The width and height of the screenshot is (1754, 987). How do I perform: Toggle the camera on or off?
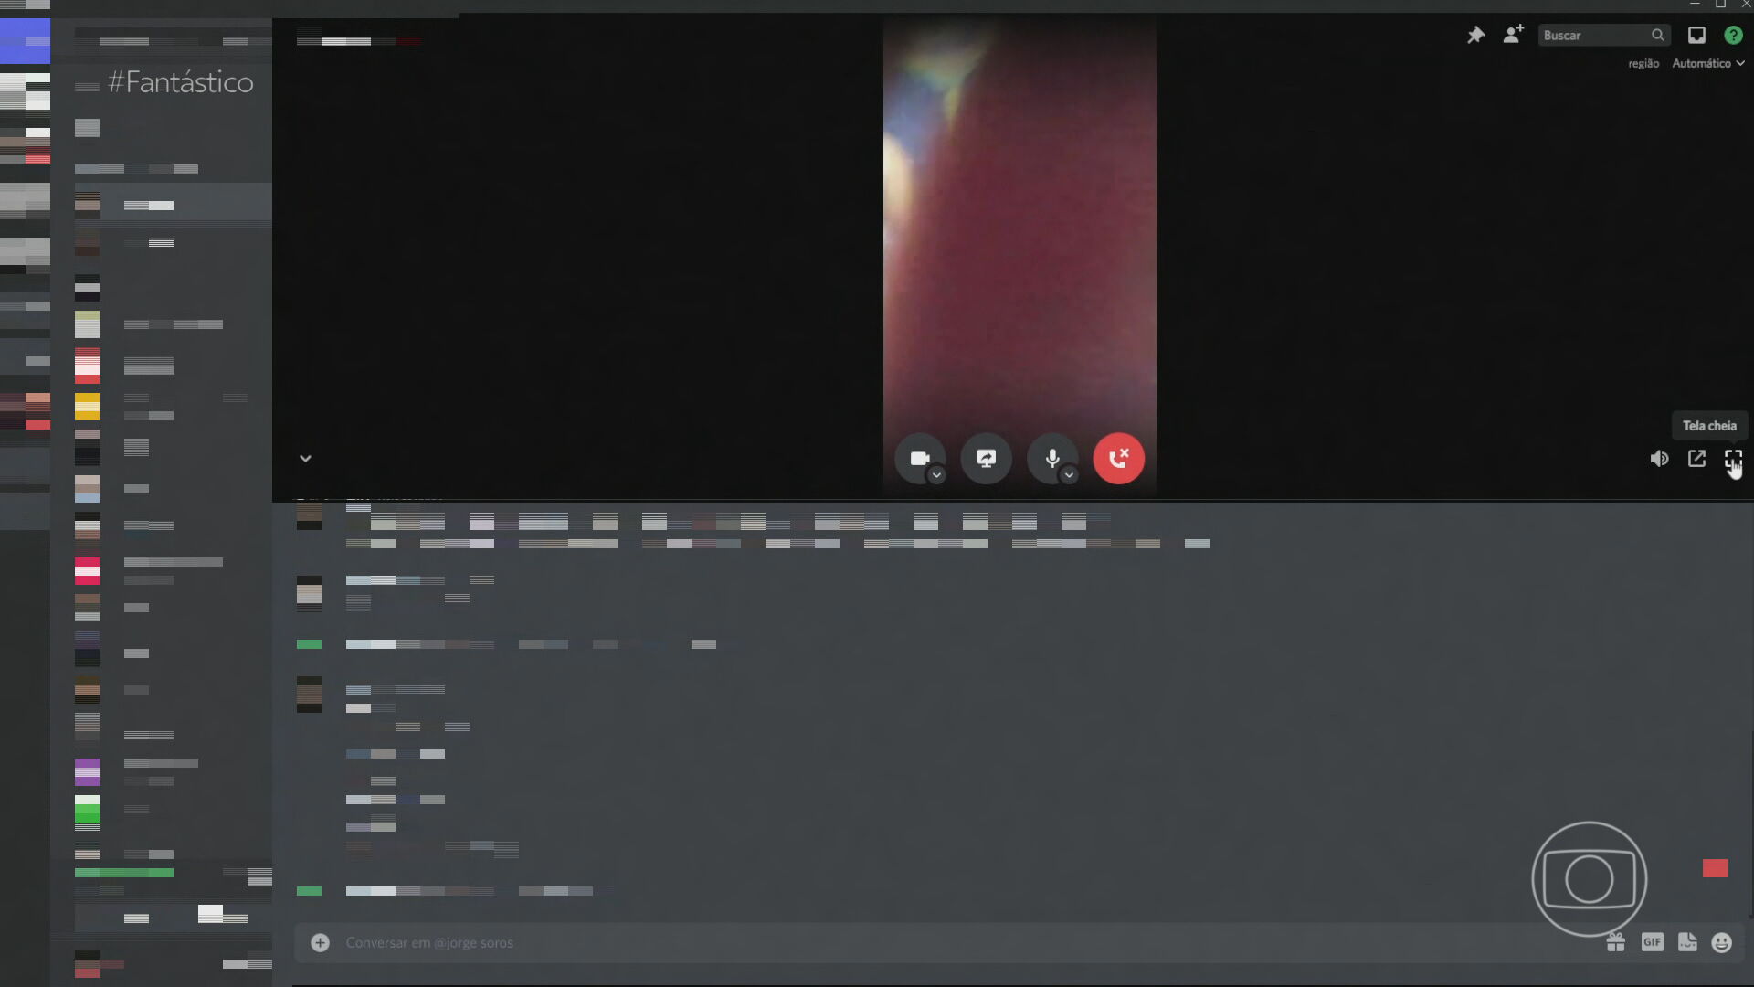(x=919, y=459)
